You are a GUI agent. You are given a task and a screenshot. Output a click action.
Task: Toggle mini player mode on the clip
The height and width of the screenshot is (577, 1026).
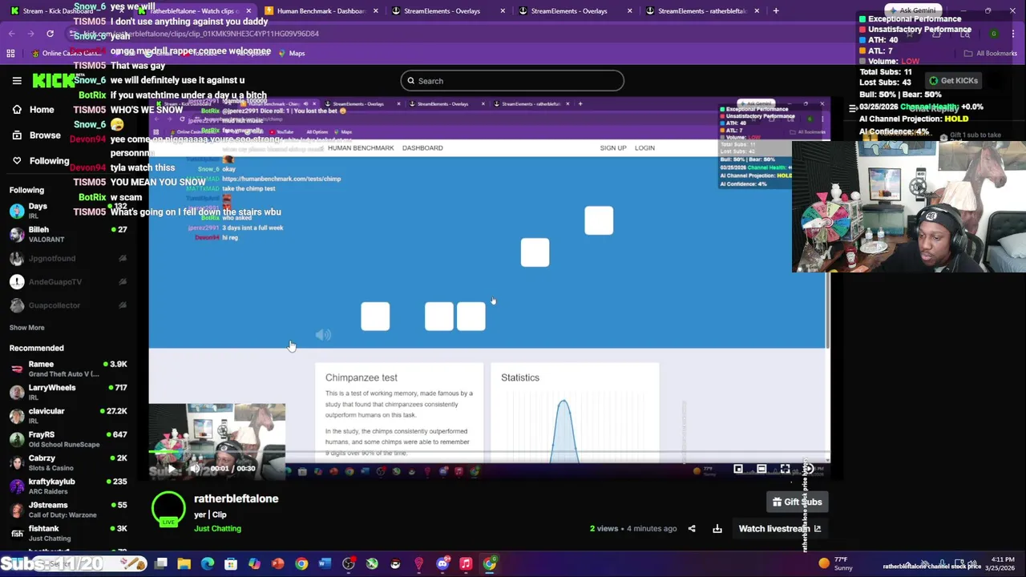tap(738, 469)
